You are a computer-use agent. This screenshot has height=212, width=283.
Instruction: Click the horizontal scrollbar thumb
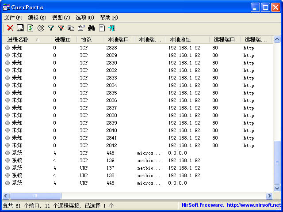point(35,196)
